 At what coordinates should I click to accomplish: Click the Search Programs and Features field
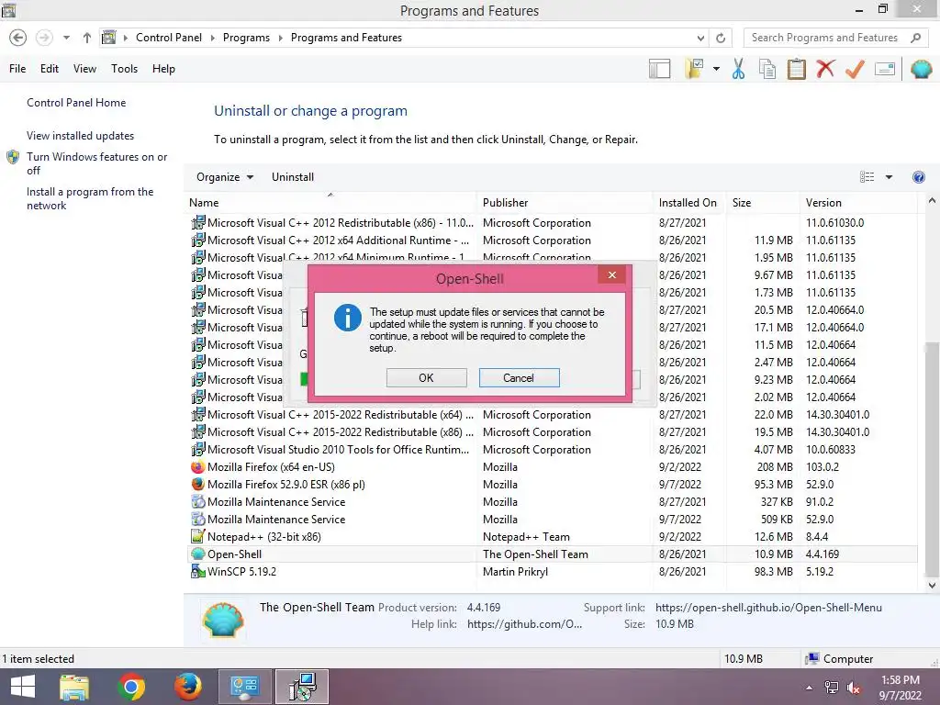pos(836,38)
